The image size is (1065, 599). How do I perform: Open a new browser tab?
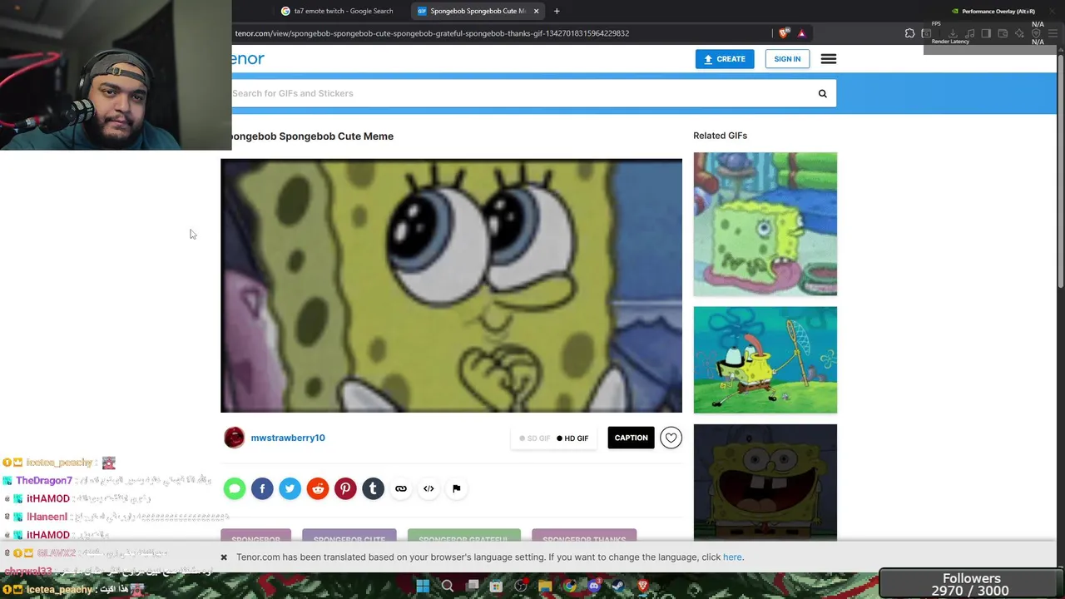point(557,11)
